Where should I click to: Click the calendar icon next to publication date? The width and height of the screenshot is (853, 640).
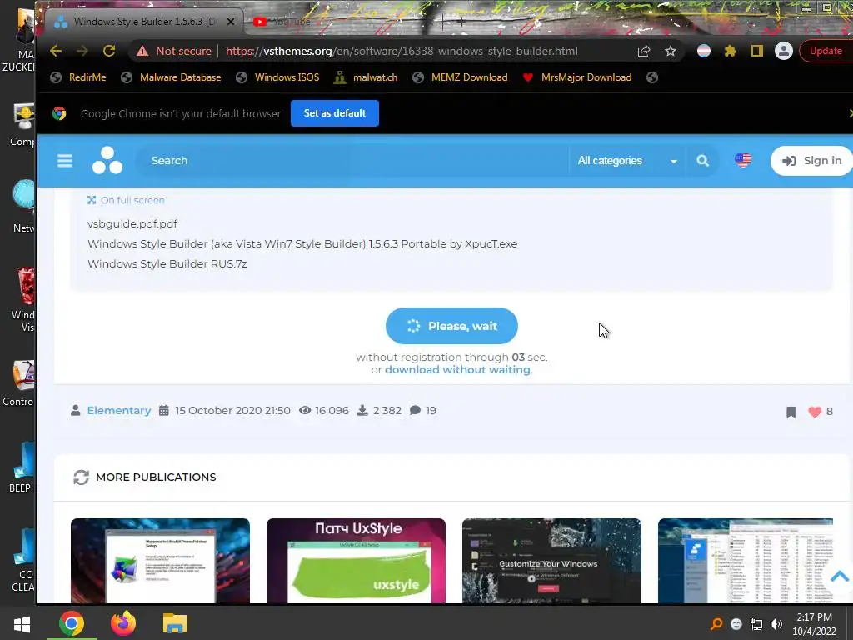pos(164,410)
